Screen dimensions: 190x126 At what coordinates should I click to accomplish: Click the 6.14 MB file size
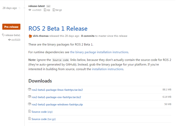pos(167,97)
